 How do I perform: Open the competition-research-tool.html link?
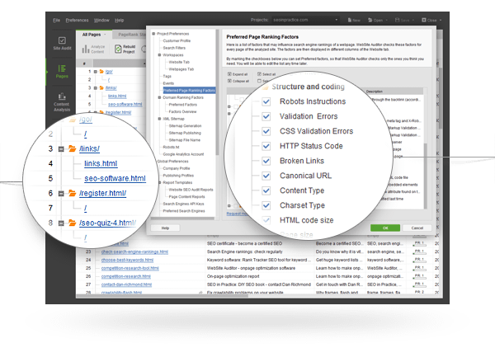[130, 268]
